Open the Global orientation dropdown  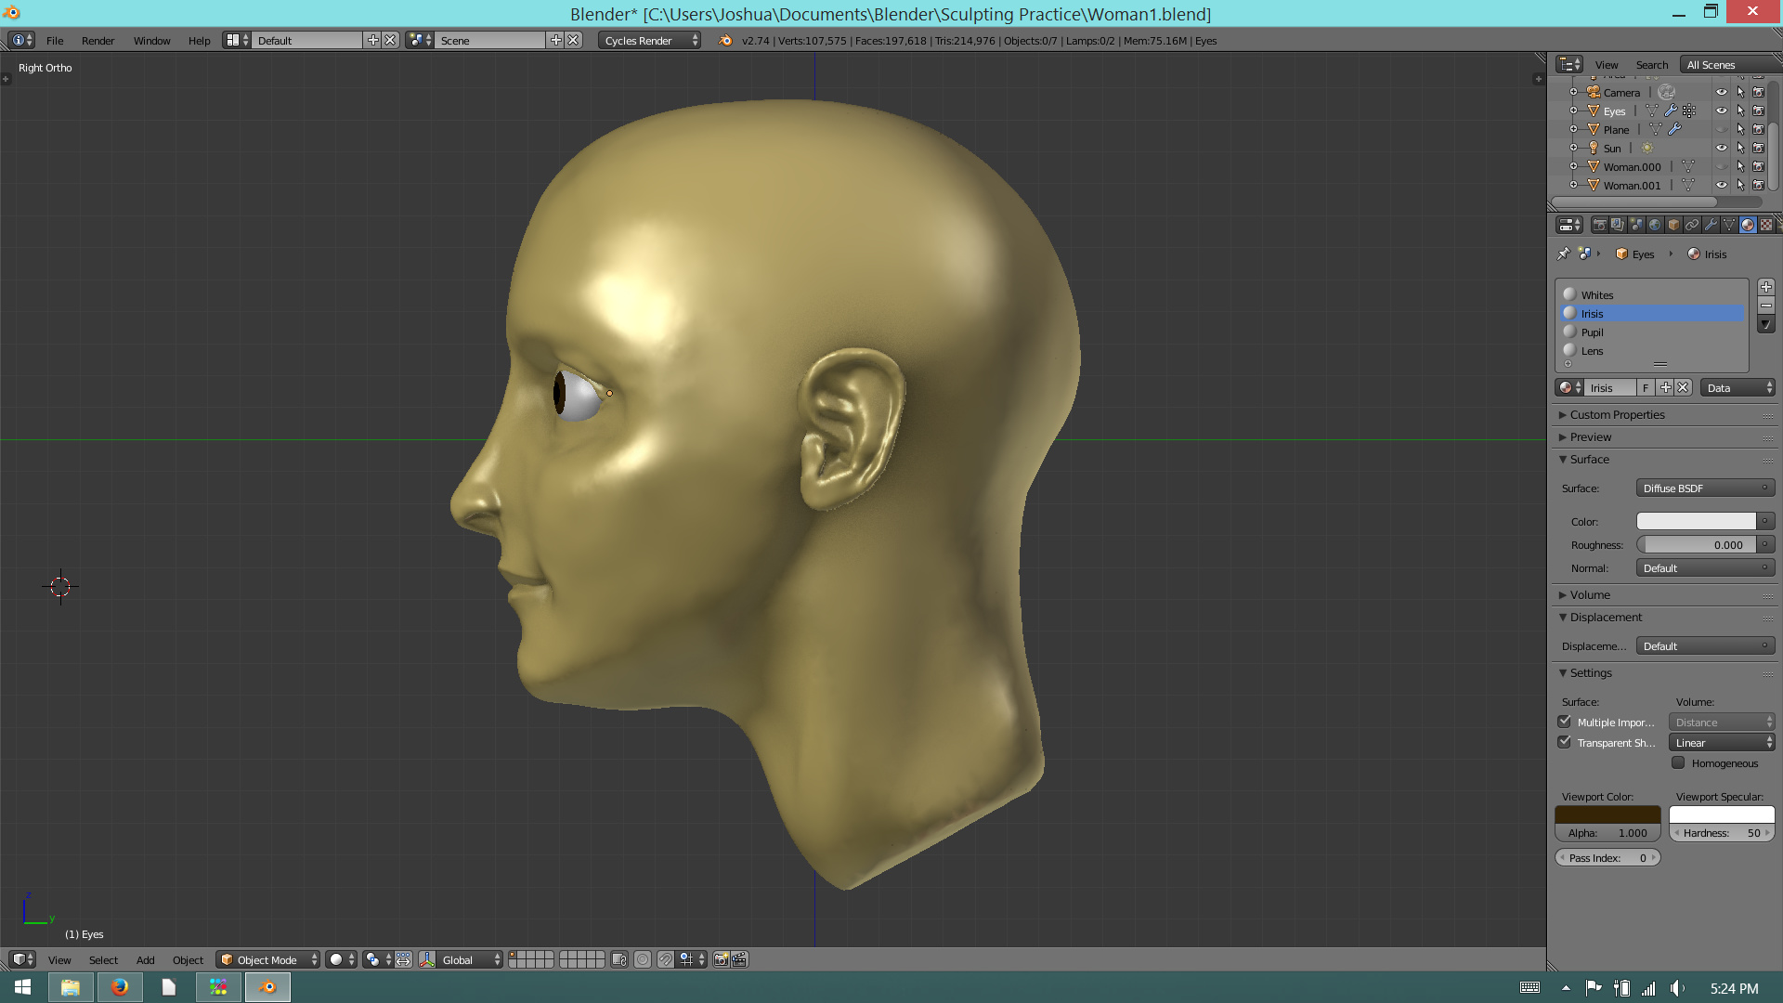471,959
